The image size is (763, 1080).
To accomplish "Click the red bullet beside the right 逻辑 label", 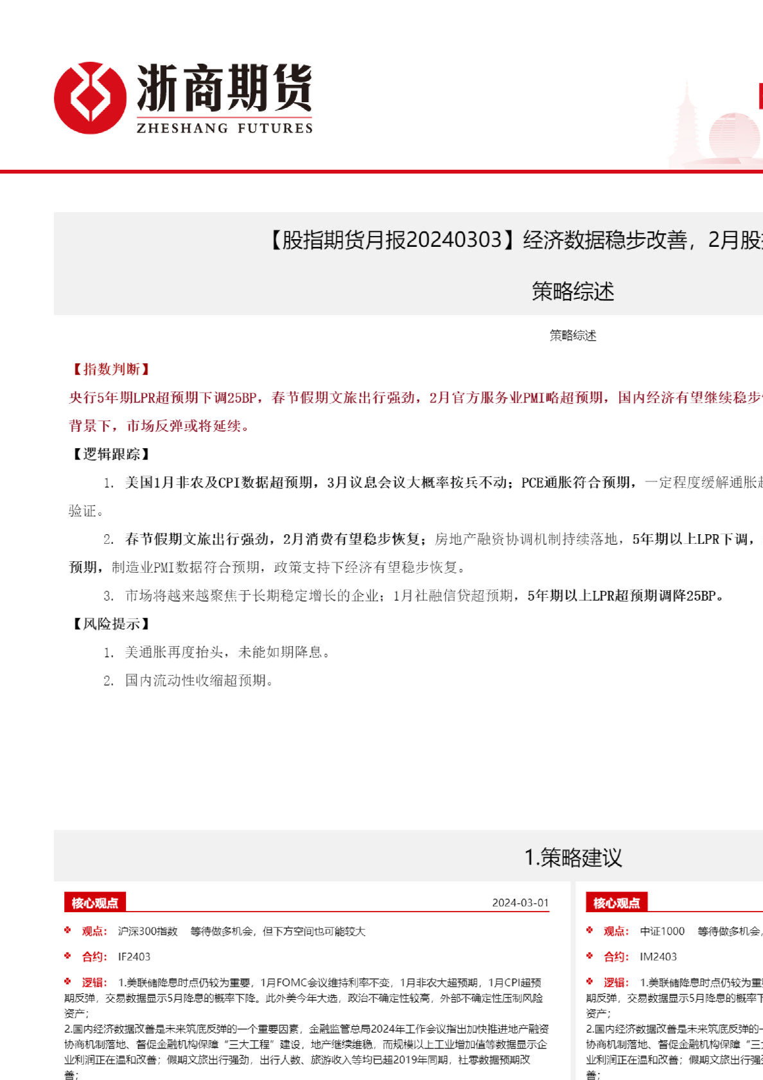I will tap(590, 982).
